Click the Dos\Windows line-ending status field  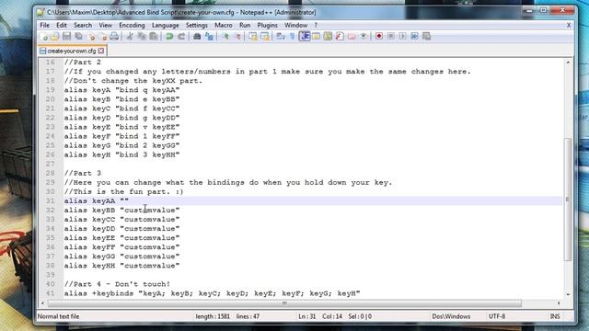coord(451,316)
